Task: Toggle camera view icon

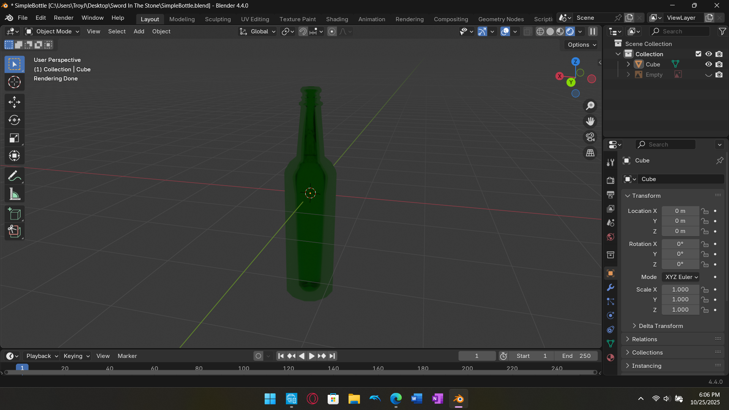Action: (590, 137)
